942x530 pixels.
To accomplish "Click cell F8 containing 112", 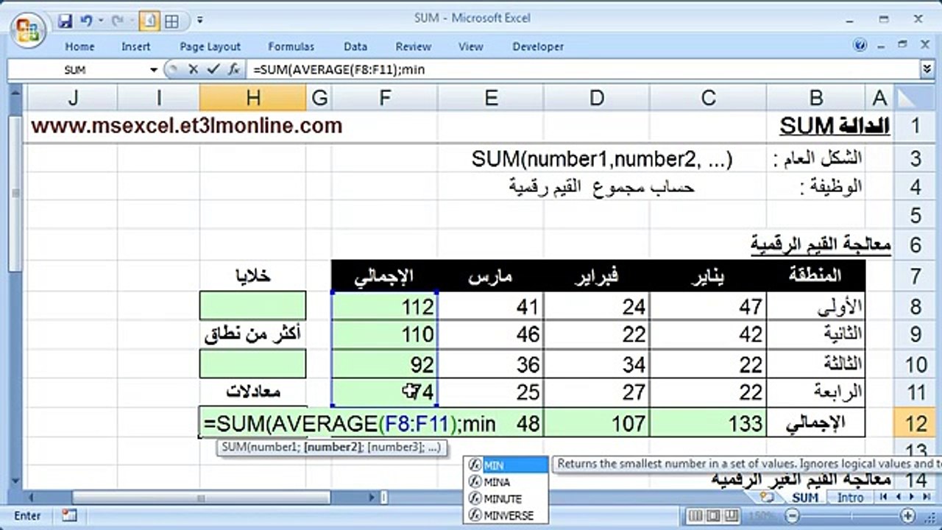I will [385, 305].
